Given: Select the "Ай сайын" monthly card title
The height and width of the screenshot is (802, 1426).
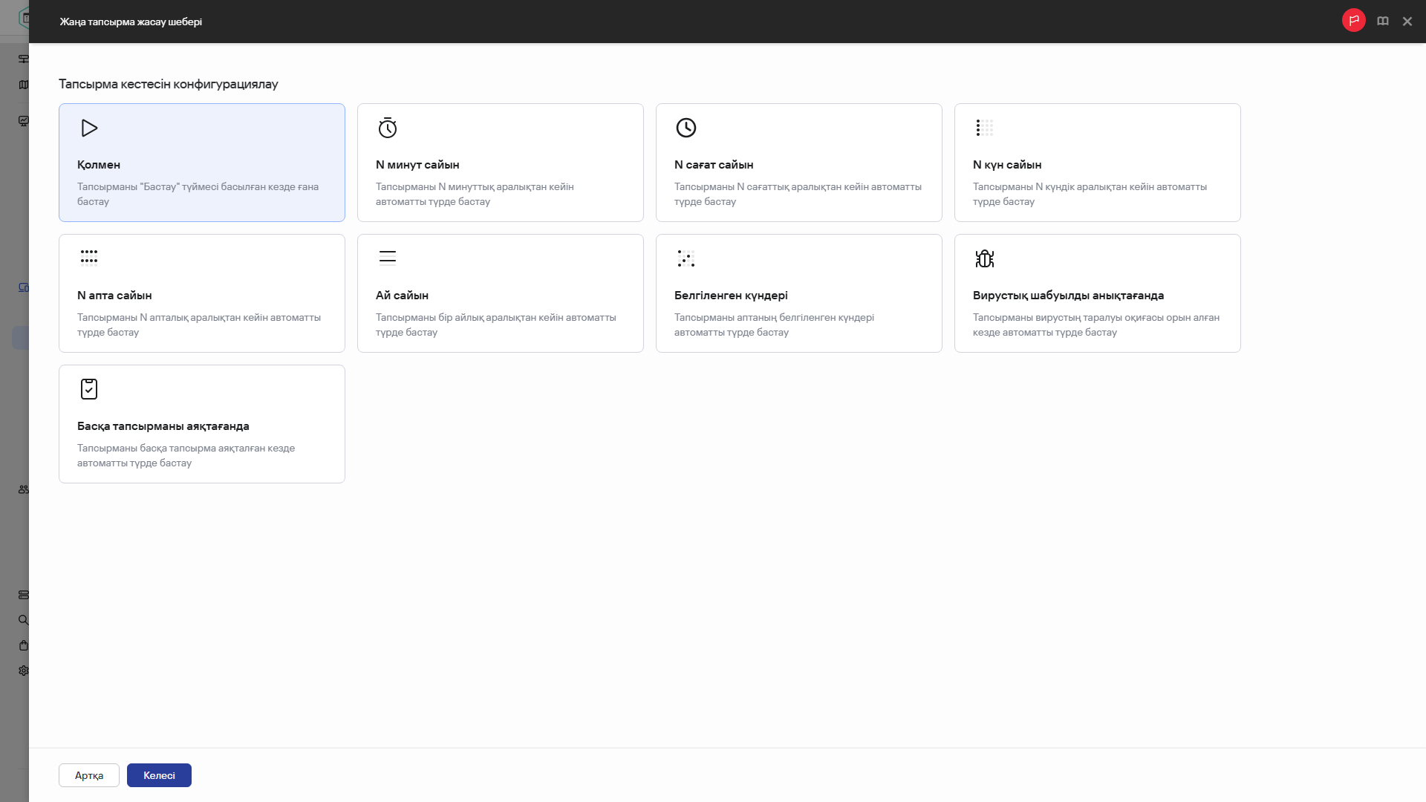Looking at the screenshot, I should click(x=402, y=296).
